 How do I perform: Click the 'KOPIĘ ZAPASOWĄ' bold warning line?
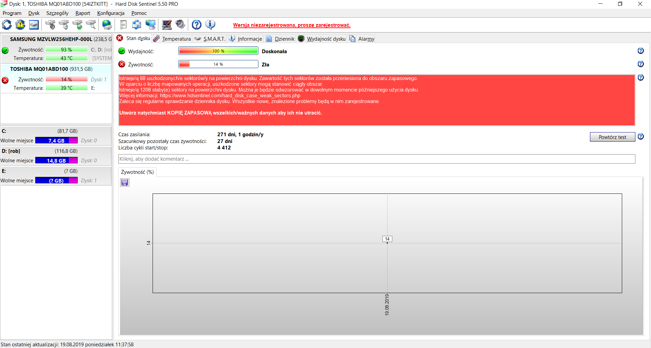pos(221,113)
